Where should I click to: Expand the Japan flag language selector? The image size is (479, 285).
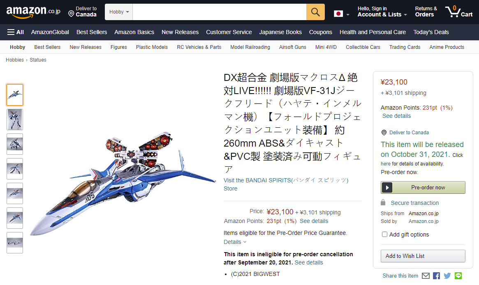pyautogui.click(x=341, y=14)
